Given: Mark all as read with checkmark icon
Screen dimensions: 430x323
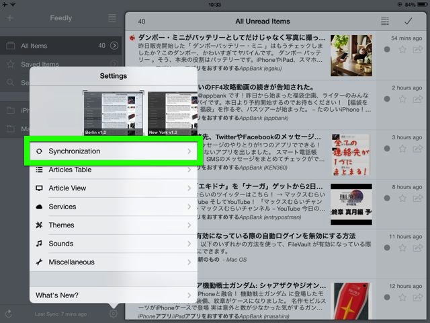Looking at the screenshot, I should [x=408, y=21].
